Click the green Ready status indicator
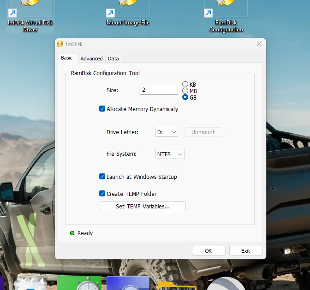This screenshot has width=310, height=290. pyautogui.click(x=72, y=233)
